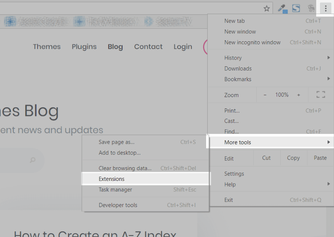
Task: Click the blue S extension icon
Action: (x=296, y=8)
